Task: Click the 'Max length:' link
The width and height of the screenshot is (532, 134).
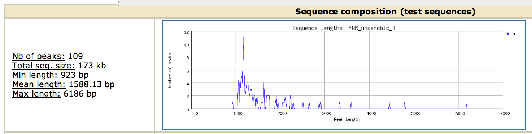Action: pyautogui.click(x=36, y=94)
